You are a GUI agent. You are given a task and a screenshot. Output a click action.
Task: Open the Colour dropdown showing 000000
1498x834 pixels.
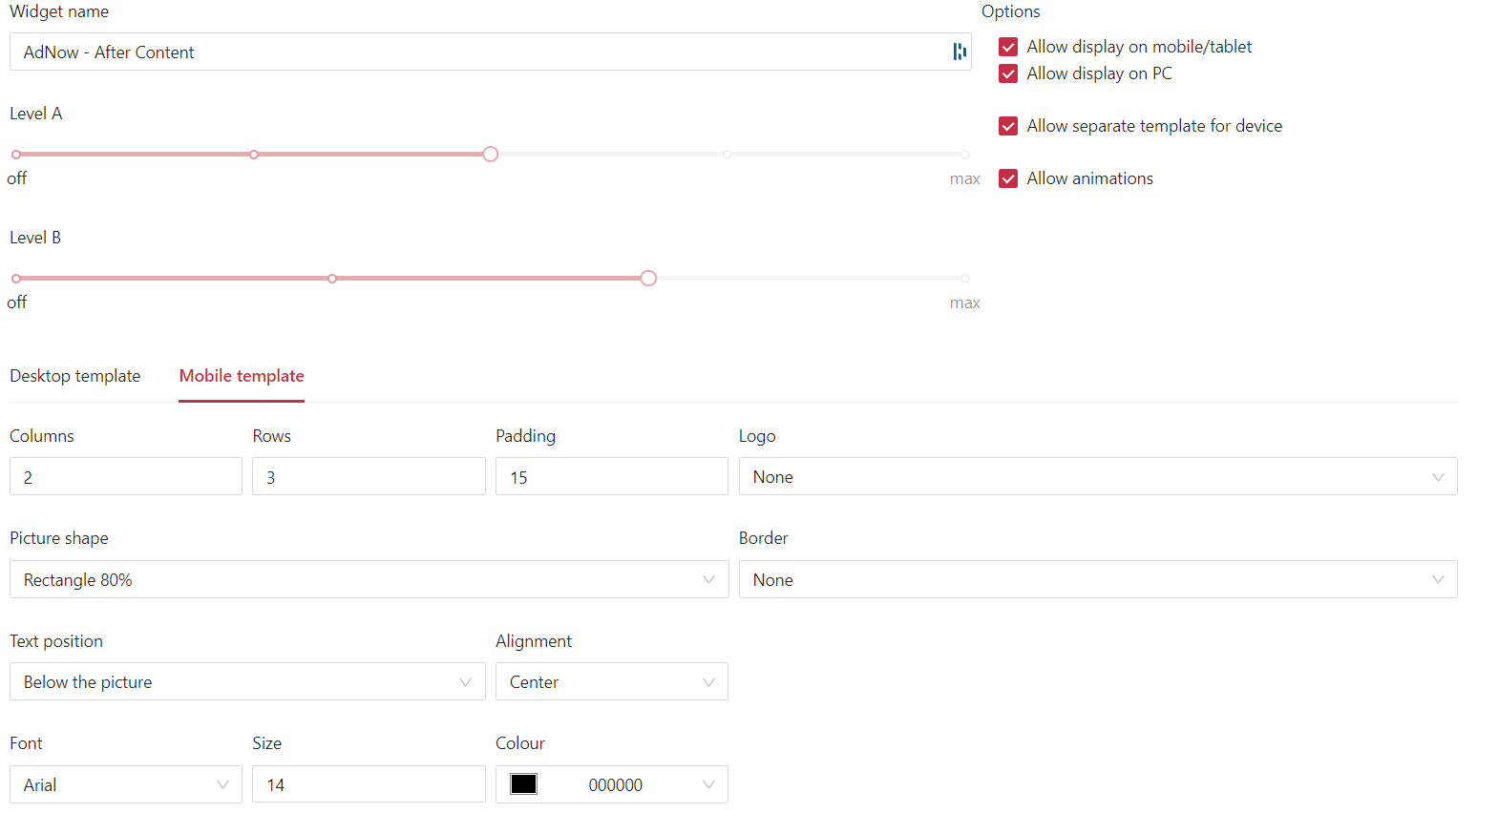point(612,784)
